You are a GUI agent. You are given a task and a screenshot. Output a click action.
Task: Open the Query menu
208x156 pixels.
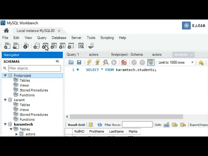[x=42, y=38]
